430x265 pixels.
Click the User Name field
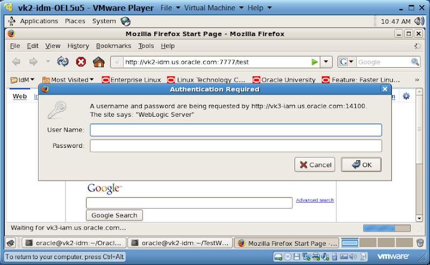[236, 130]
